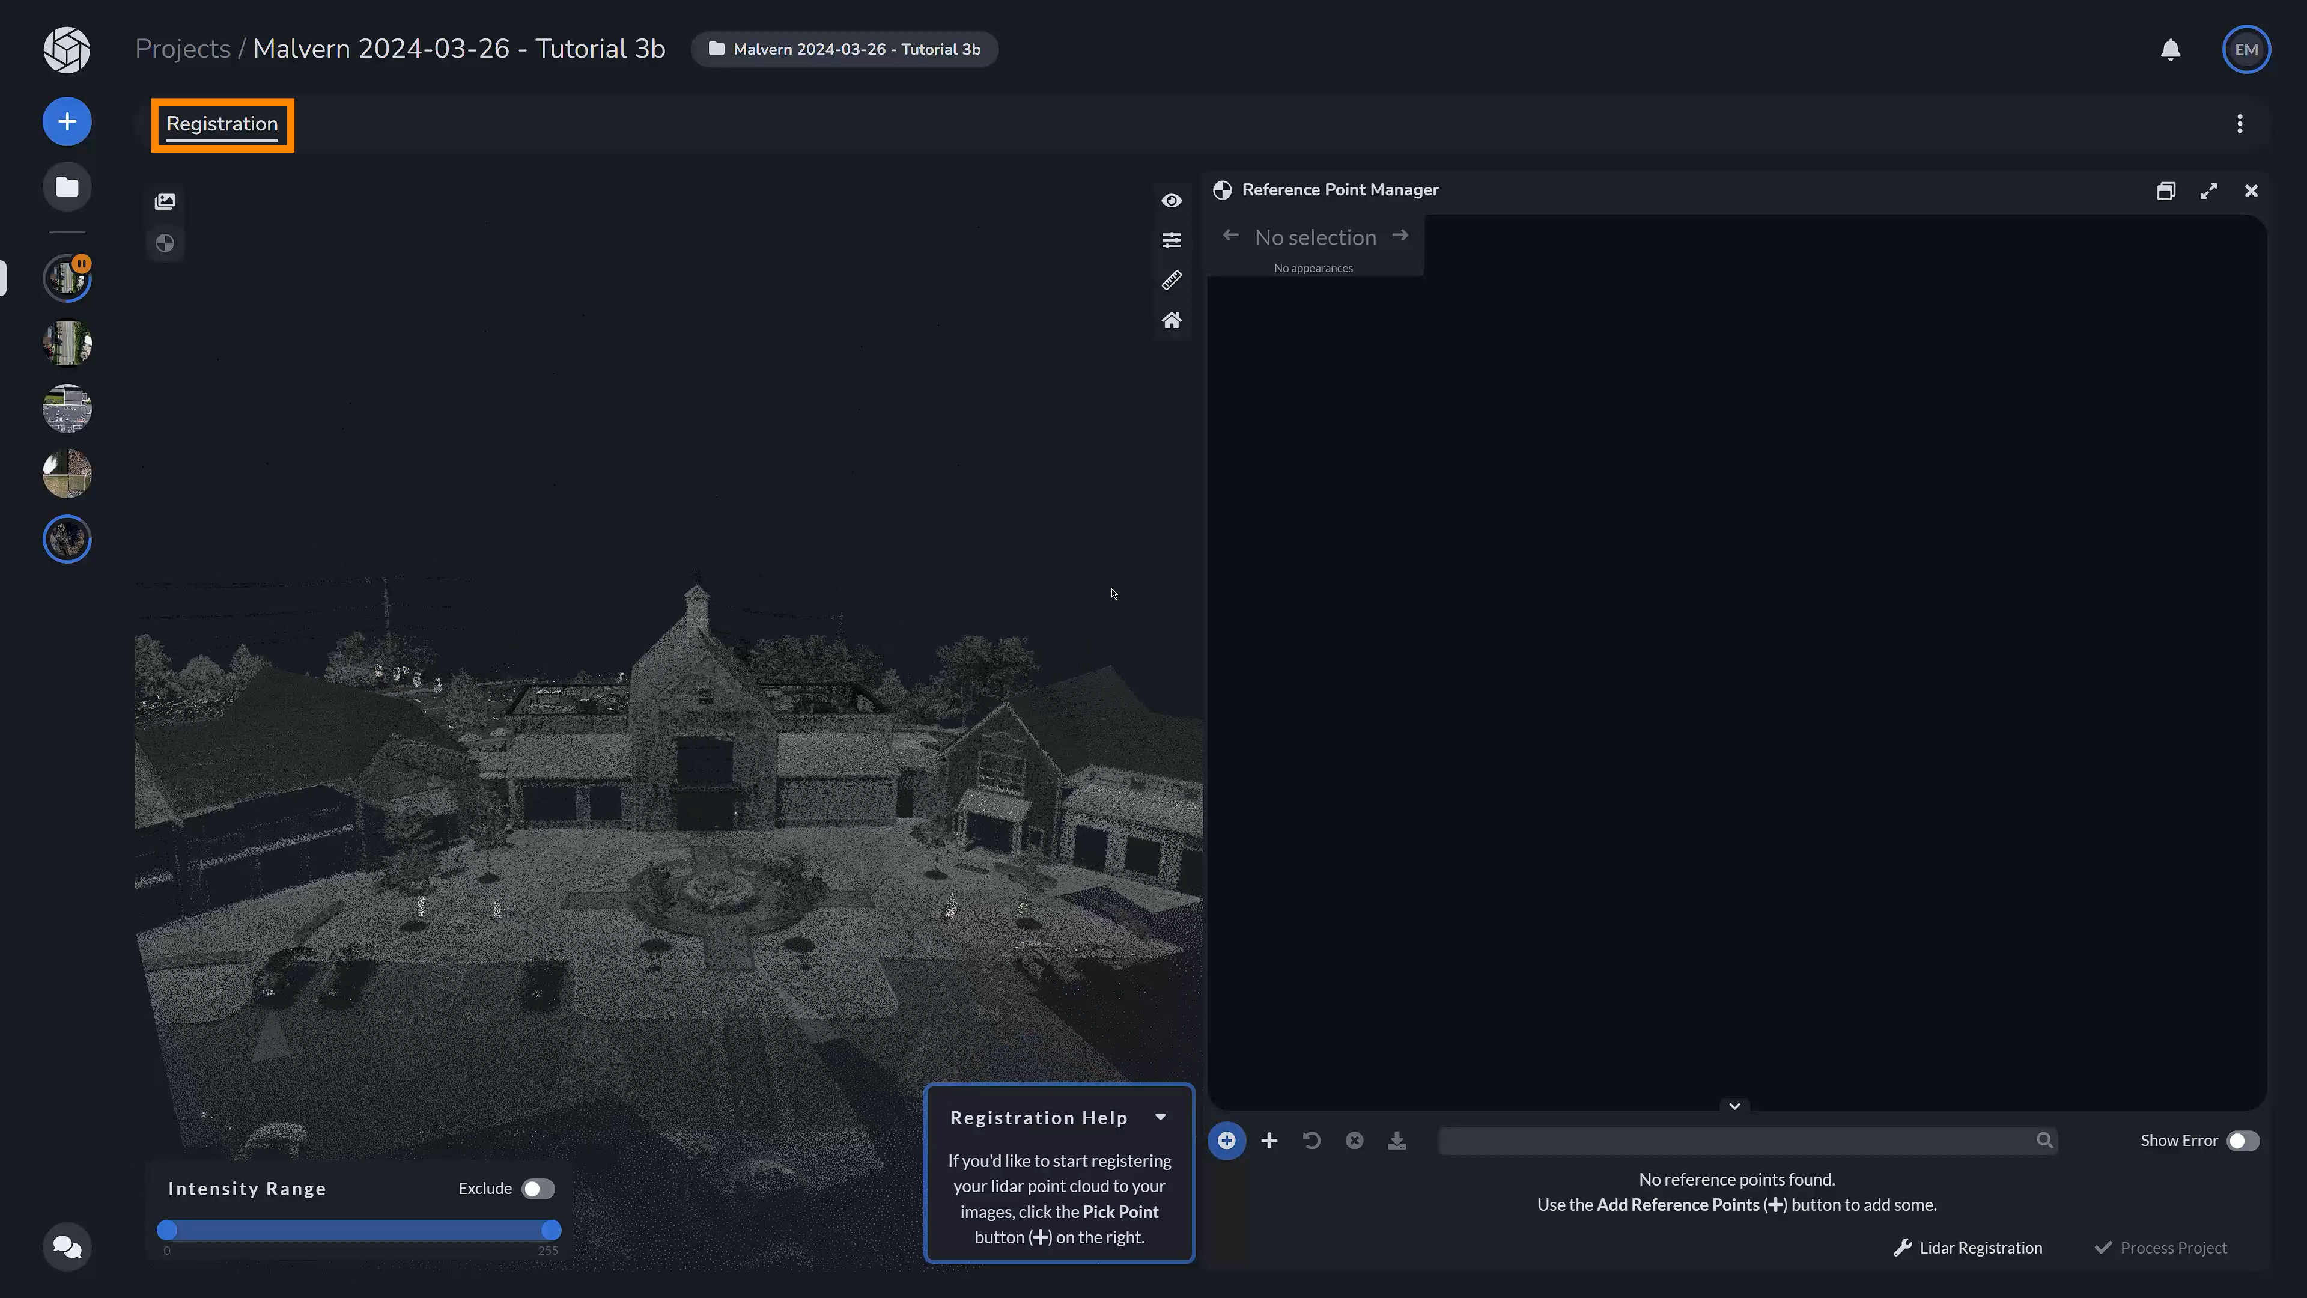The image size is (2307, 1298).
Task: Toggle point cloud visibility with the eye icon
Action: [x=1172, y=200]
